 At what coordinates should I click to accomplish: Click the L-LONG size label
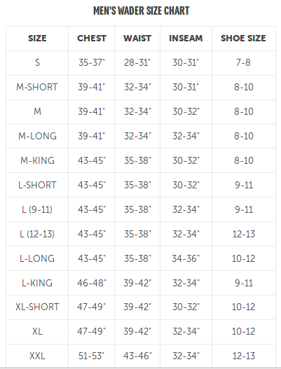[x=37, y=258]
